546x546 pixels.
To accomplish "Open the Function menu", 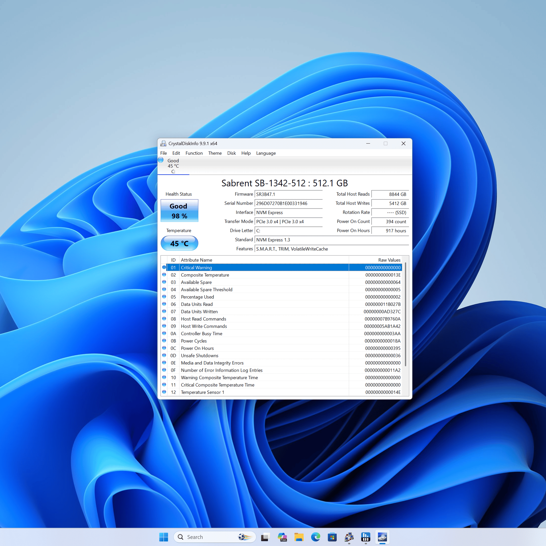I will pos(194,153).
